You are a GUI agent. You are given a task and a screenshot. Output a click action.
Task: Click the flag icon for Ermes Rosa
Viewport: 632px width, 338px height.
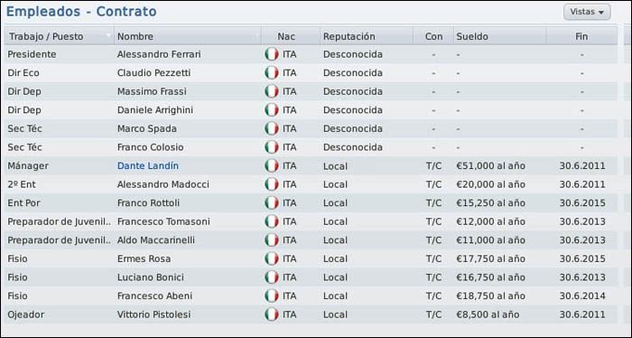[272, 258]
